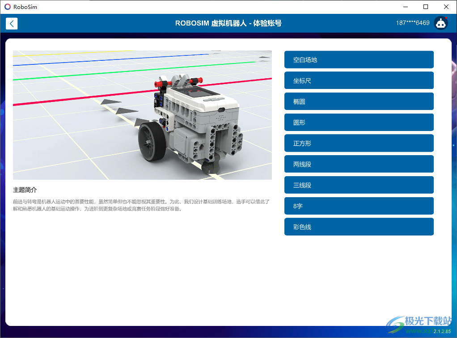The image size is (457, 338).
Task: Select the 坐标尺 field
Action: (x=359, y=80)
